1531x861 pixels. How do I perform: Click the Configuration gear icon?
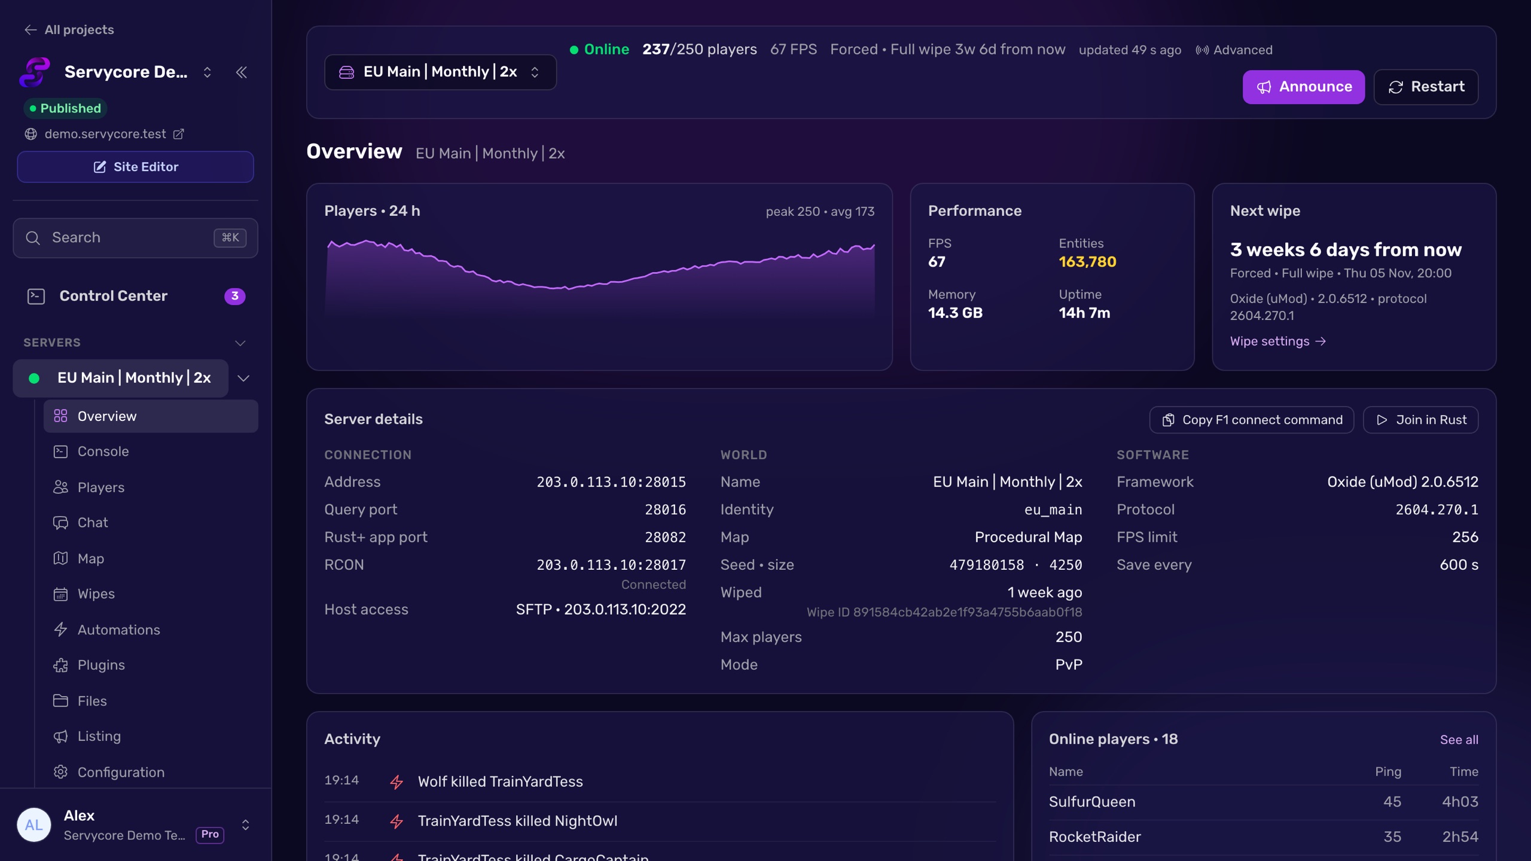(x=60, y=772)
